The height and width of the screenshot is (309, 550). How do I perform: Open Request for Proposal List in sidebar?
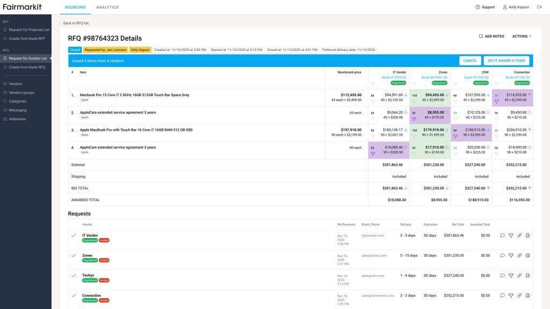click(x=26, y=30)
